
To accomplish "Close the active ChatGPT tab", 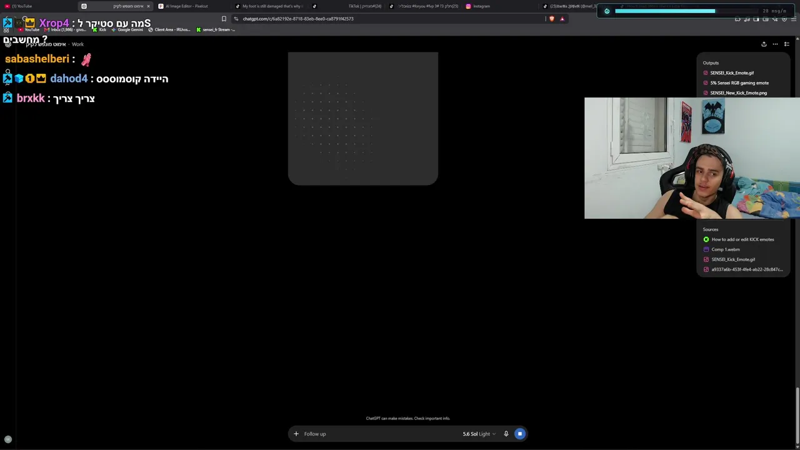I will (x=148, y=6).
